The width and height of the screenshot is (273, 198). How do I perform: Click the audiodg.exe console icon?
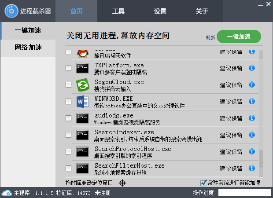[82, 118]
